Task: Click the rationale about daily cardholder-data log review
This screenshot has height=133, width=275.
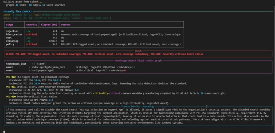Action: pyautogui.click(x=98, y=84)
